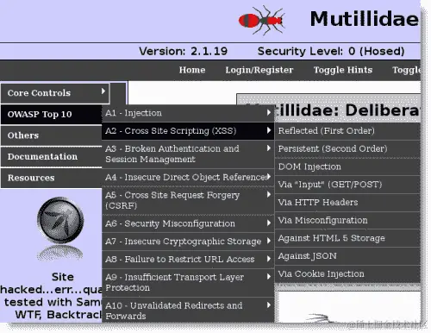Choose Via Cookie Injection submenu item

[347, 274]
